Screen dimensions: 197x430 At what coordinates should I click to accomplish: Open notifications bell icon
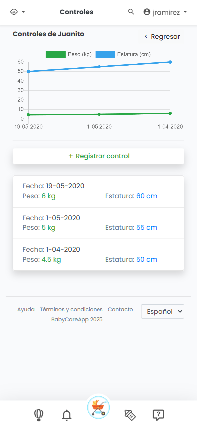[66, 415]
